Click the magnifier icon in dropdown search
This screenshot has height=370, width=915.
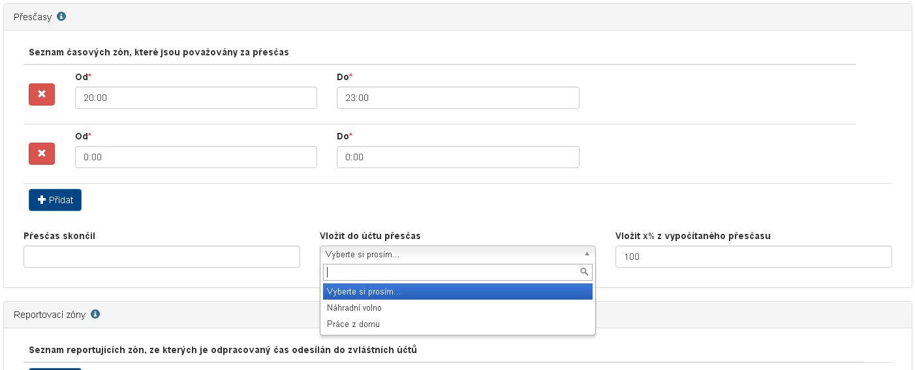coord(585,272)
